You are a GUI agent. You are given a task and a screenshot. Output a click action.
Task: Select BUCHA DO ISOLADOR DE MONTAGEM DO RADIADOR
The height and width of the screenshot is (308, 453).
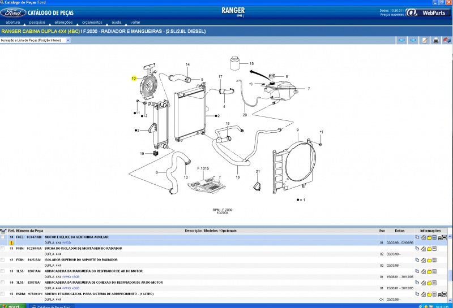83,248
